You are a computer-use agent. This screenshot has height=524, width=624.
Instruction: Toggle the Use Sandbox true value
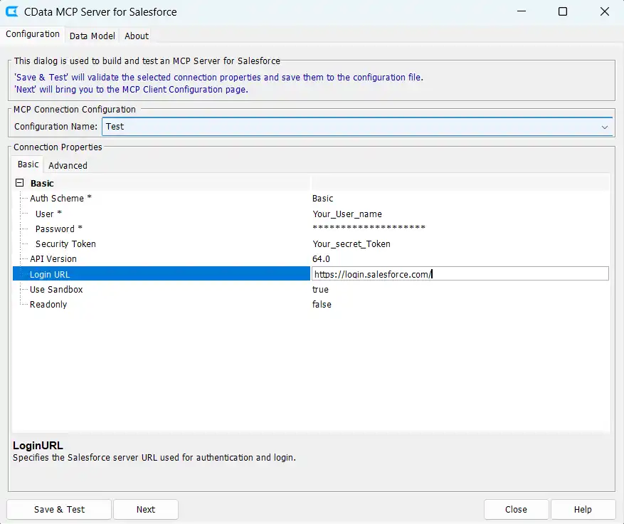click(320, 290)
